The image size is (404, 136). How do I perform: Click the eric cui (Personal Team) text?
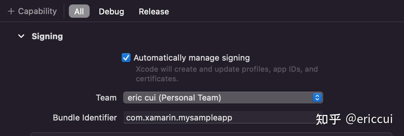click(174, 98)
